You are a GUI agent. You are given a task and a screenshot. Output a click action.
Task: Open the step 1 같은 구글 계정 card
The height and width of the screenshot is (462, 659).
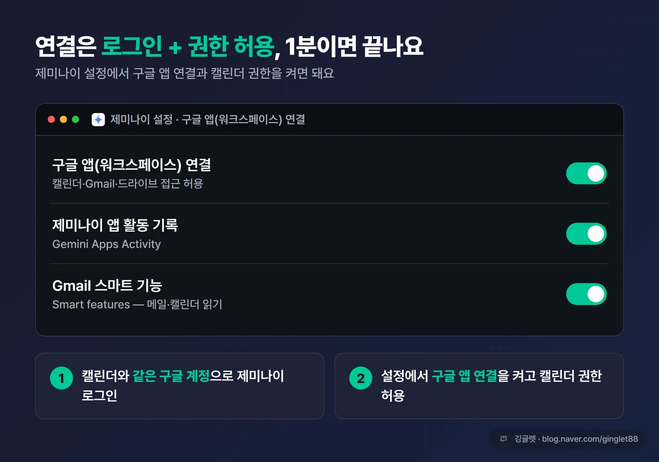point(180,386)
